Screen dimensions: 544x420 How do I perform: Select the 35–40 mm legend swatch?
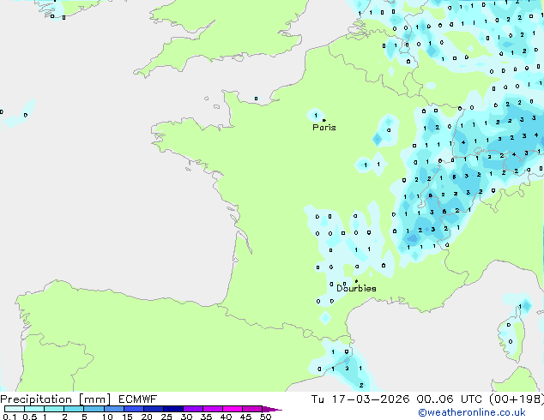212,409
